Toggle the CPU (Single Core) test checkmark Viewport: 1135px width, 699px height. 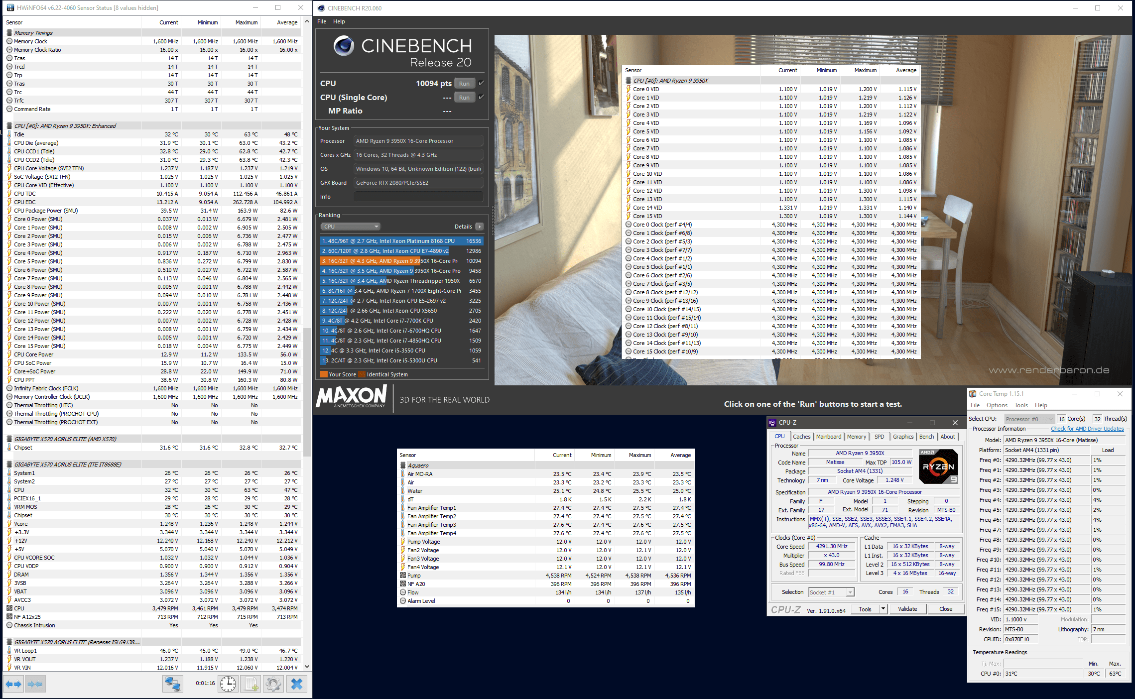click(x=481, y=97)
